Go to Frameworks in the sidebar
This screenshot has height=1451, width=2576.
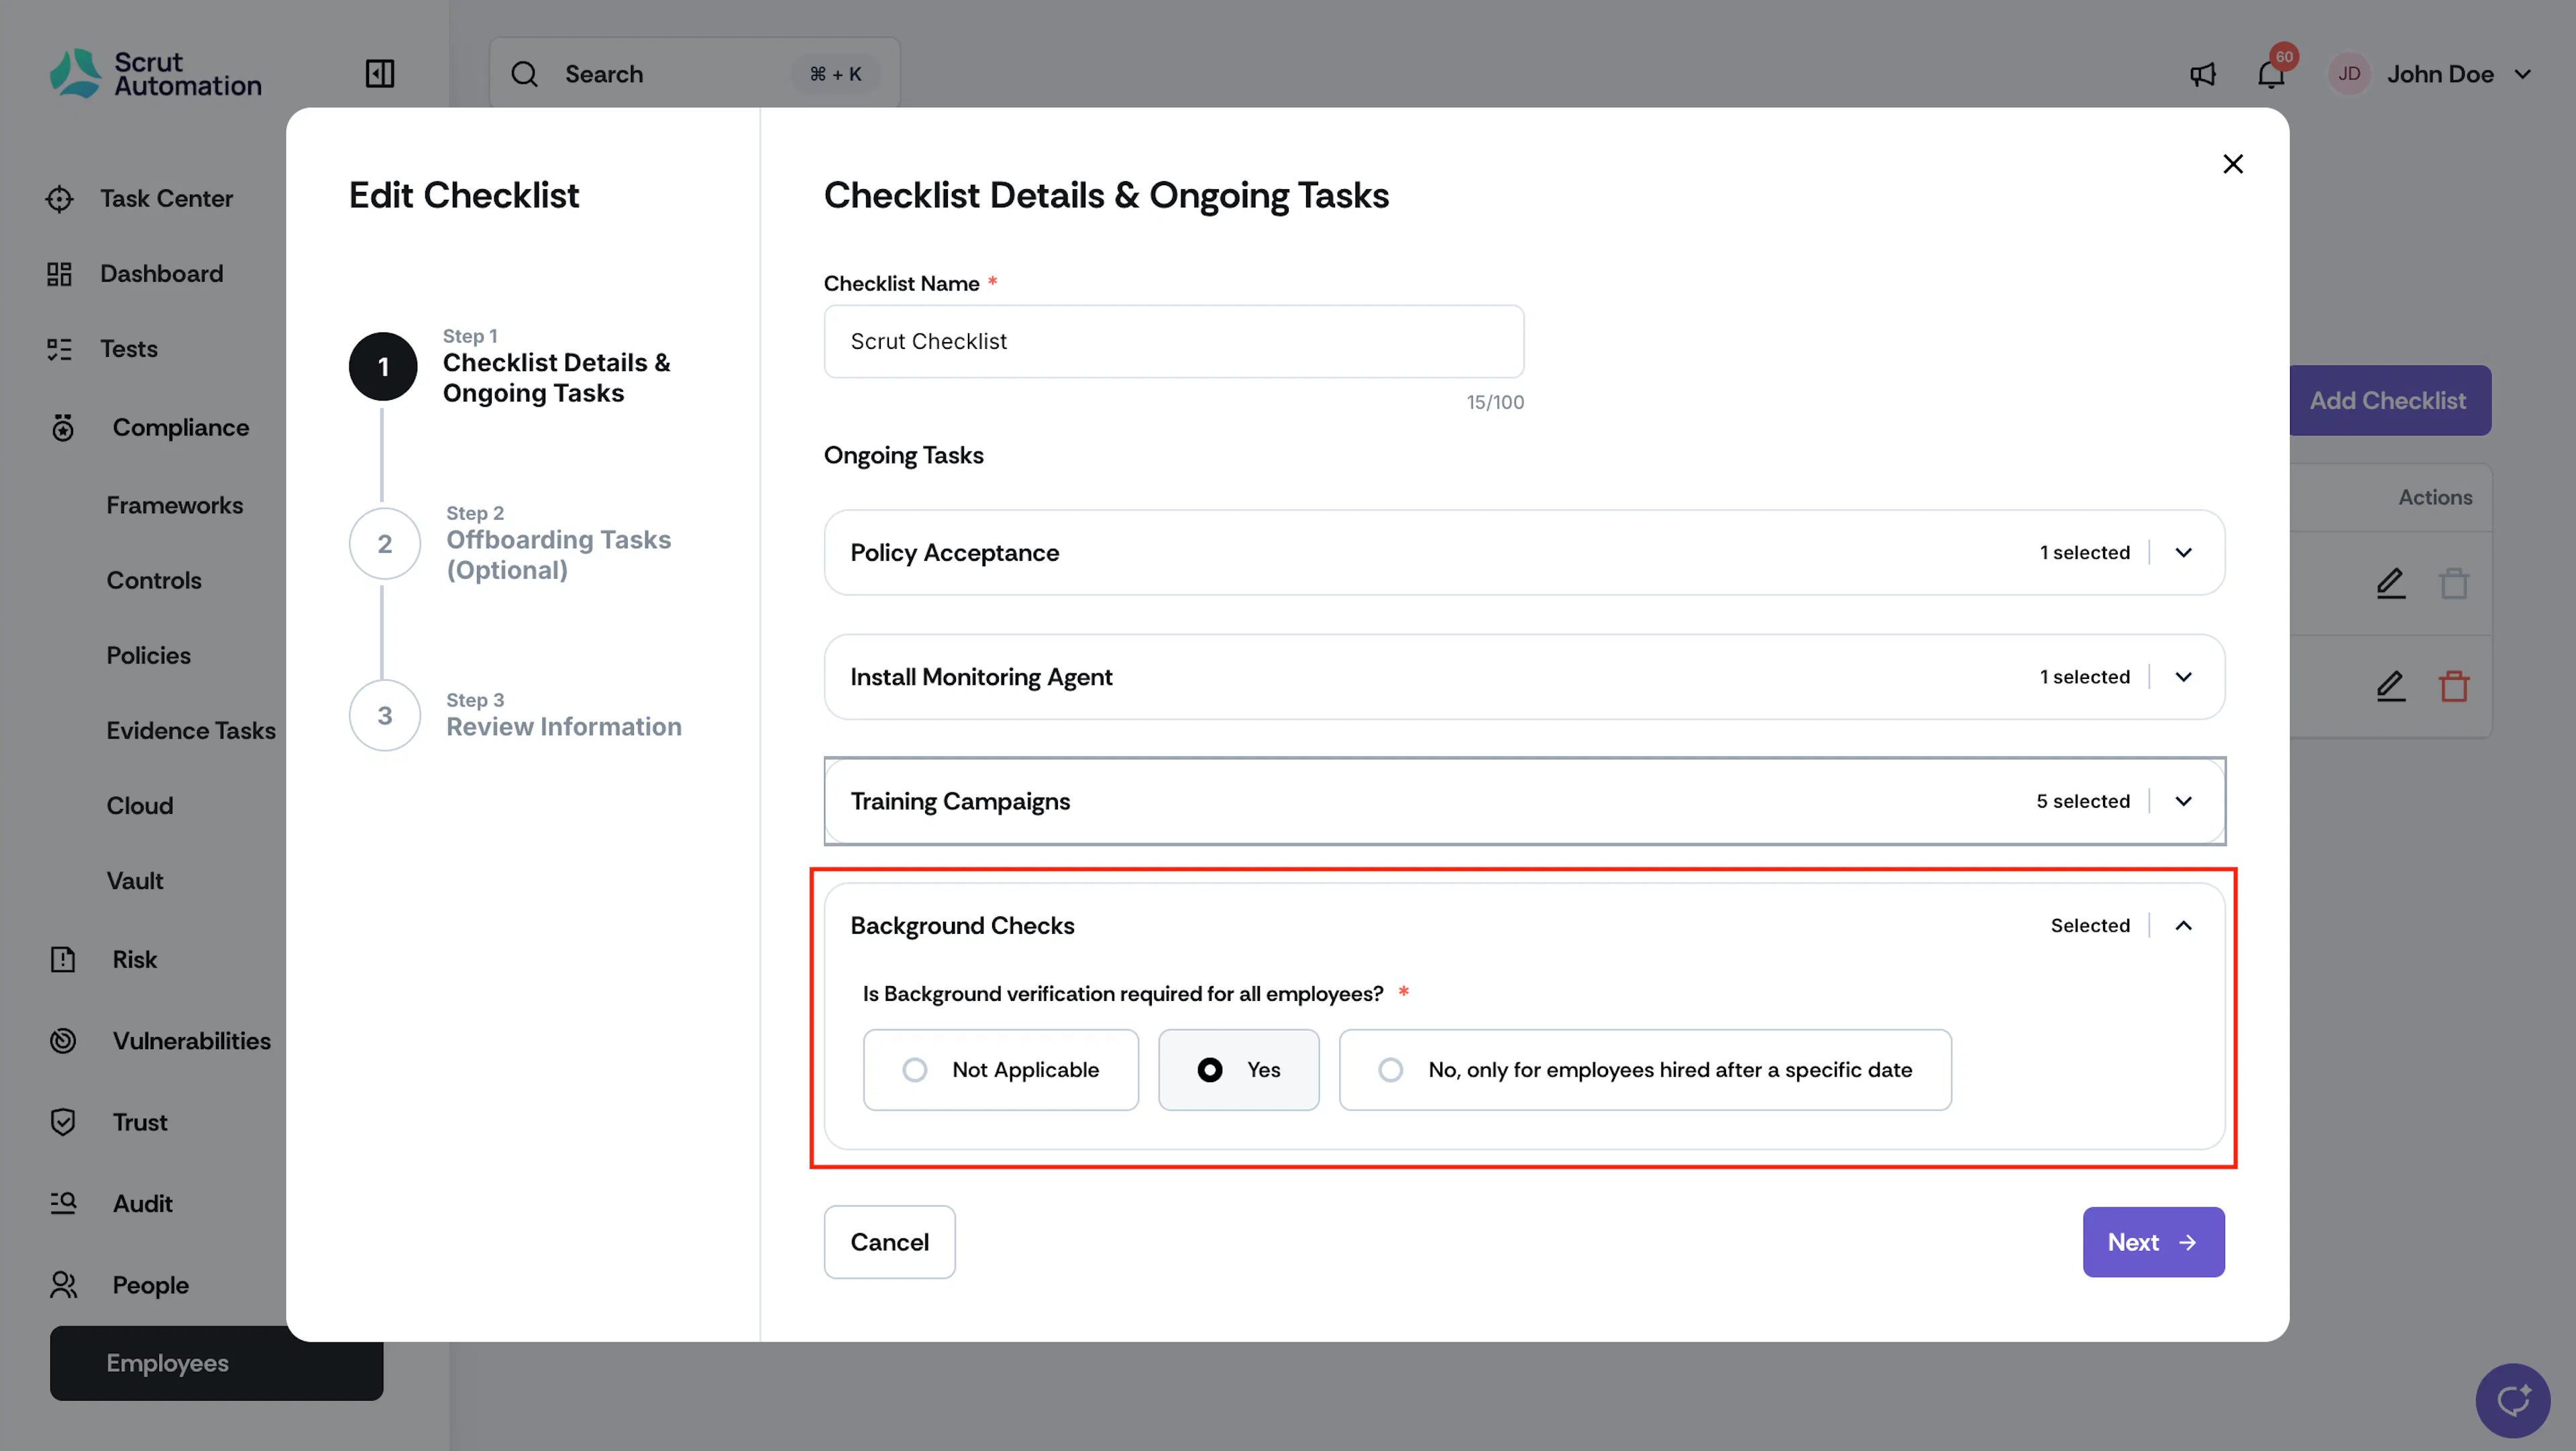175,505
